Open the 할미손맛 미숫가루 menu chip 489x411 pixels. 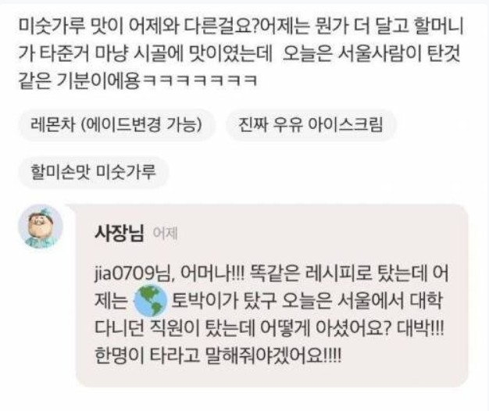[x=93, y=172]
